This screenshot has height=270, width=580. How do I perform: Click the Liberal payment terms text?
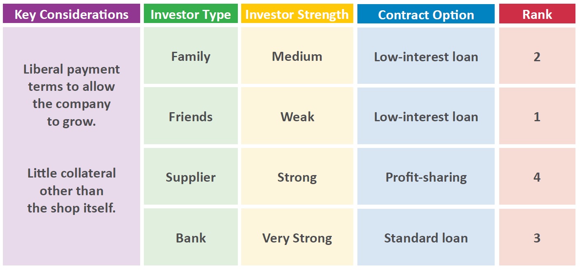[x=71, y=95]
